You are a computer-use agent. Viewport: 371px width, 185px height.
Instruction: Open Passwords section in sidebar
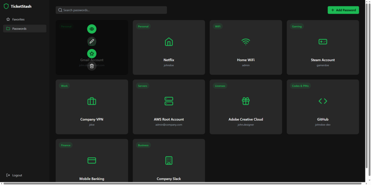[x=25, y=29]
